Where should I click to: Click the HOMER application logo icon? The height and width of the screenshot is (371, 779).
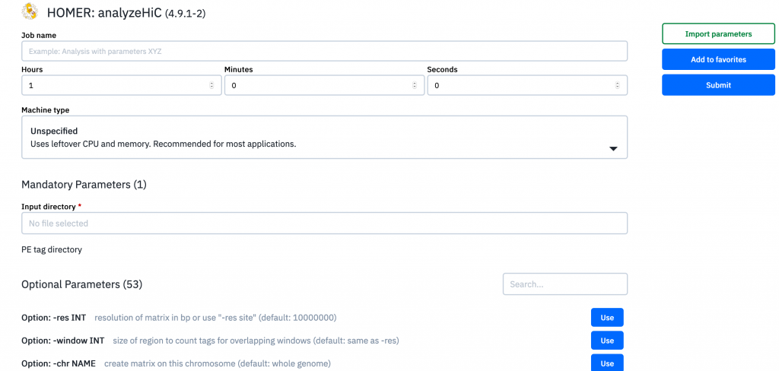coord(30,11)
